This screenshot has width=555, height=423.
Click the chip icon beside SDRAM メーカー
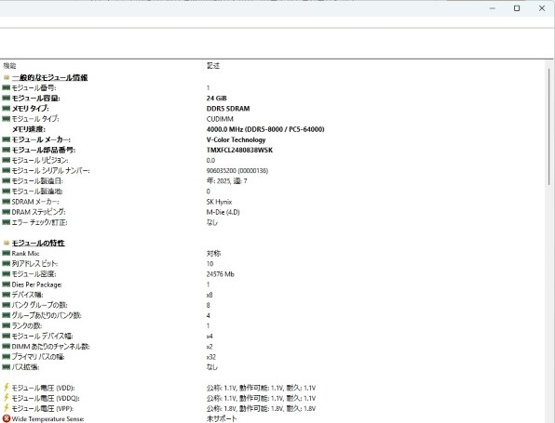[x=6, y=202]
